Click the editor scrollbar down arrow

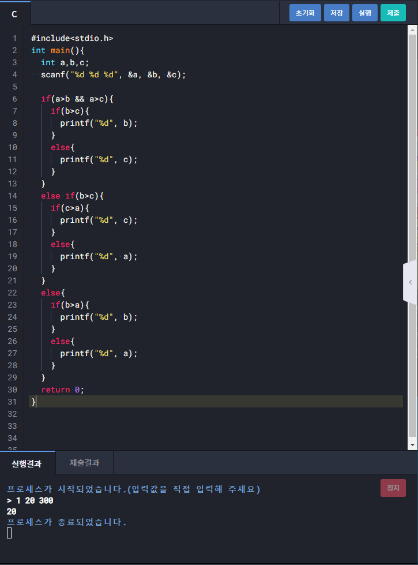[413, 445]
